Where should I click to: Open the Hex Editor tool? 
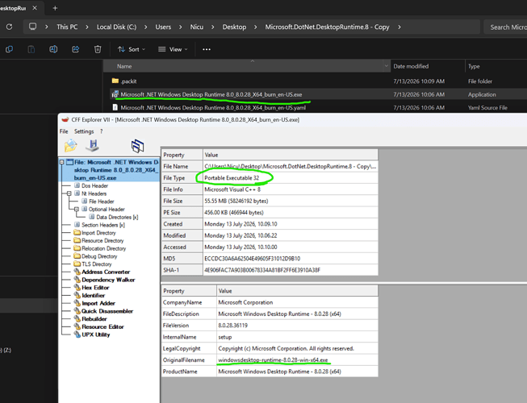point(95,288)
